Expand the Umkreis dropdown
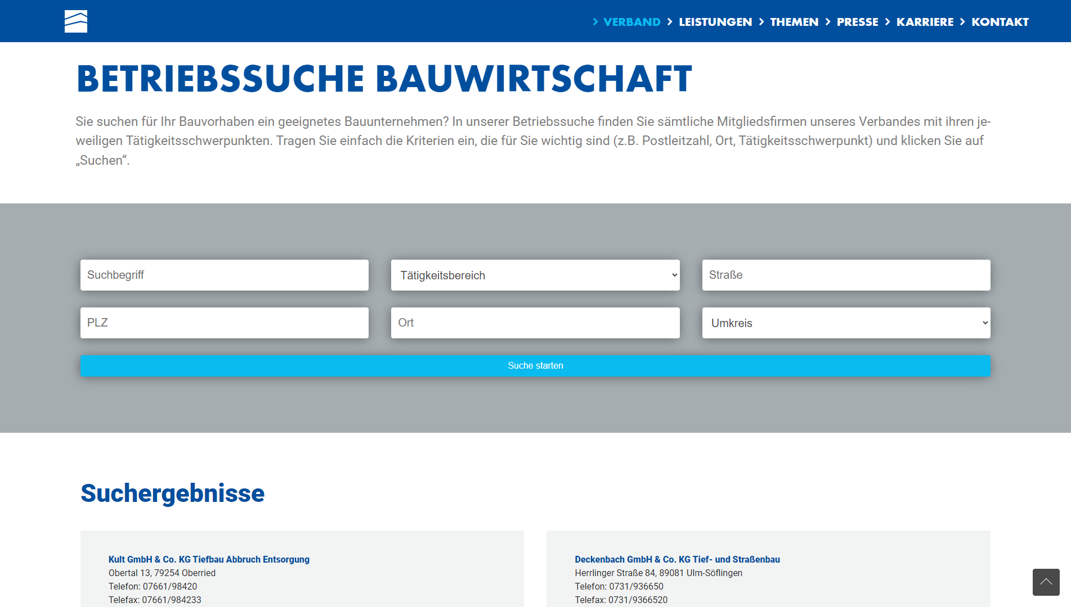1071x607 pixels. pyautogui.click(x=846, y=323)
